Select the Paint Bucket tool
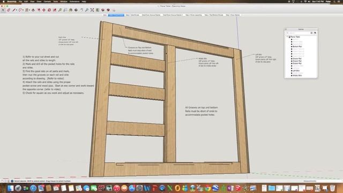The width and height of the screenshot is (343, 193). point(71,10)
